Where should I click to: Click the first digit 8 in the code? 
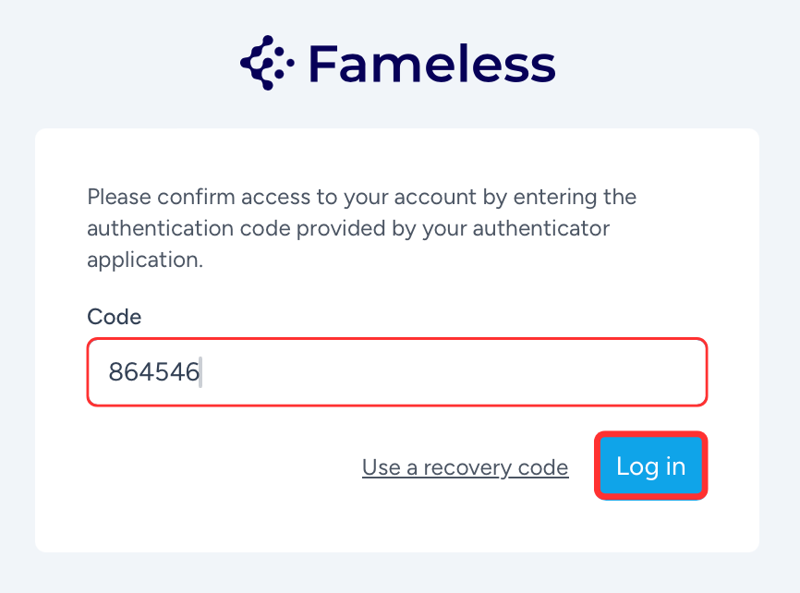coord(115,372)
